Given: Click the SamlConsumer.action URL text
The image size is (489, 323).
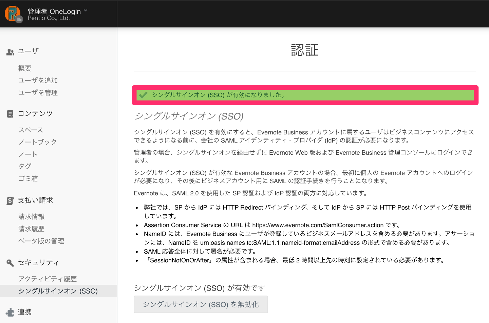Looking at the screenshot, I should [x=318, y=225].
